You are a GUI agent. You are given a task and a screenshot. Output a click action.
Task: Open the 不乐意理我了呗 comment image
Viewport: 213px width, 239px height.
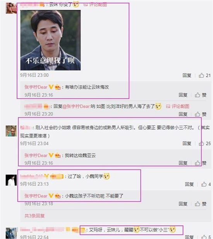pyautogui.click(x=50, y=40)
